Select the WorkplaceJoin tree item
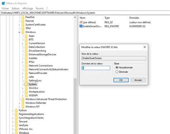Viewport: 170px width, 134px height. (37, 92)
